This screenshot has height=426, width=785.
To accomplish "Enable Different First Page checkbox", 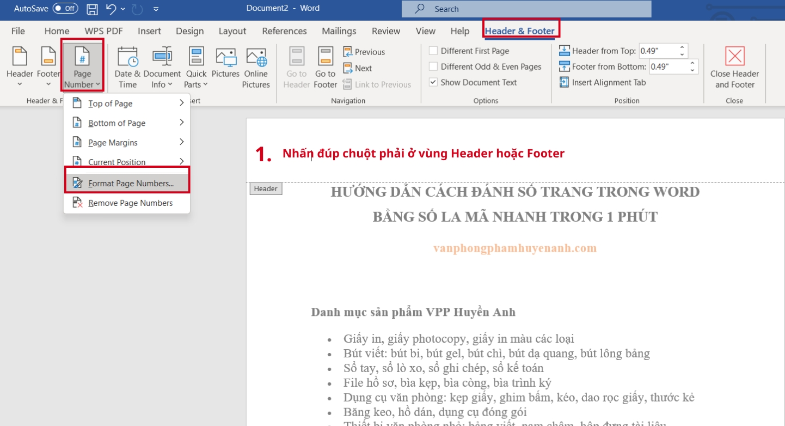I will [x=433, y=51].
